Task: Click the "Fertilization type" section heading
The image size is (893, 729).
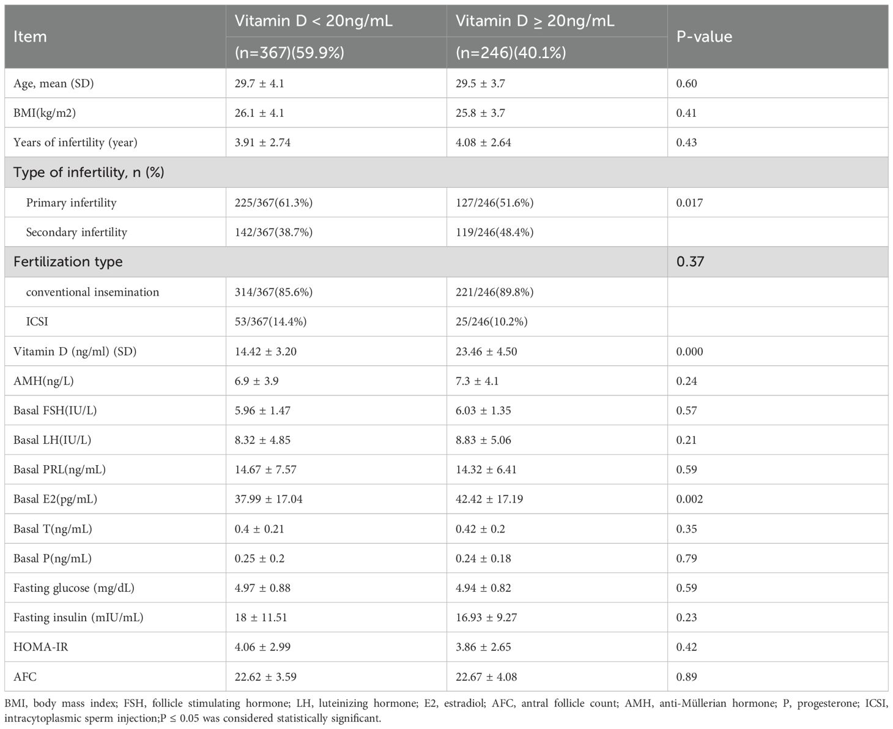Action: (x=68, y=262)
